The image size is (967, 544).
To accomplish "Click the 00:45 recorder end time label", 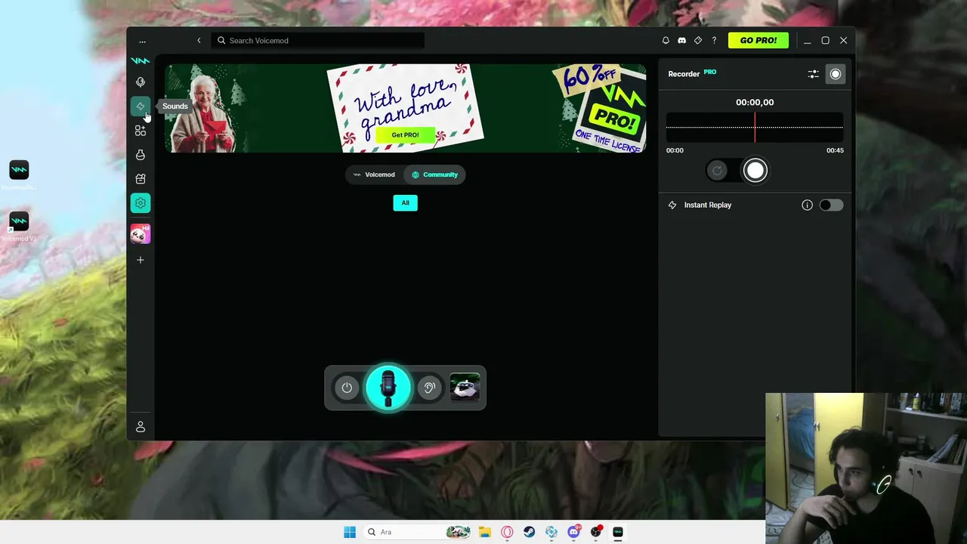I will [x=835, y=150].
